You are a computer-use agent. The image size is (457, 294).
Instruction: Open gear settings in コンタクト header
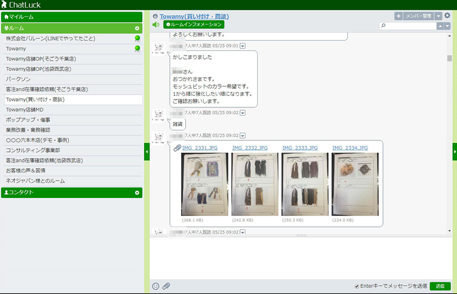137,193
